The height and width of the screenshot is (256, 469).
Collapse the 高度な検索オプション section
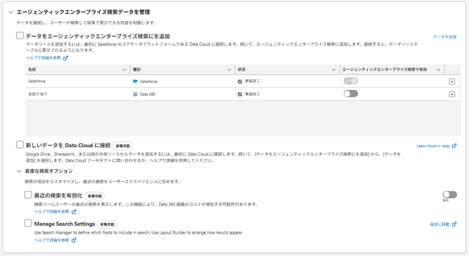pos(19,171)
